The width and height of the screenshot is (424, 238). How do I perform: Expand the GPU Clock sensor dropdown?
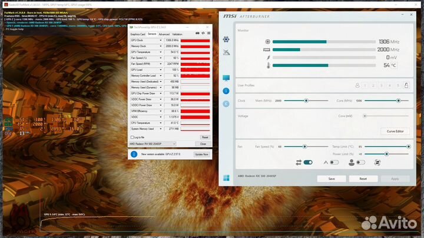[x=161, y=40]
